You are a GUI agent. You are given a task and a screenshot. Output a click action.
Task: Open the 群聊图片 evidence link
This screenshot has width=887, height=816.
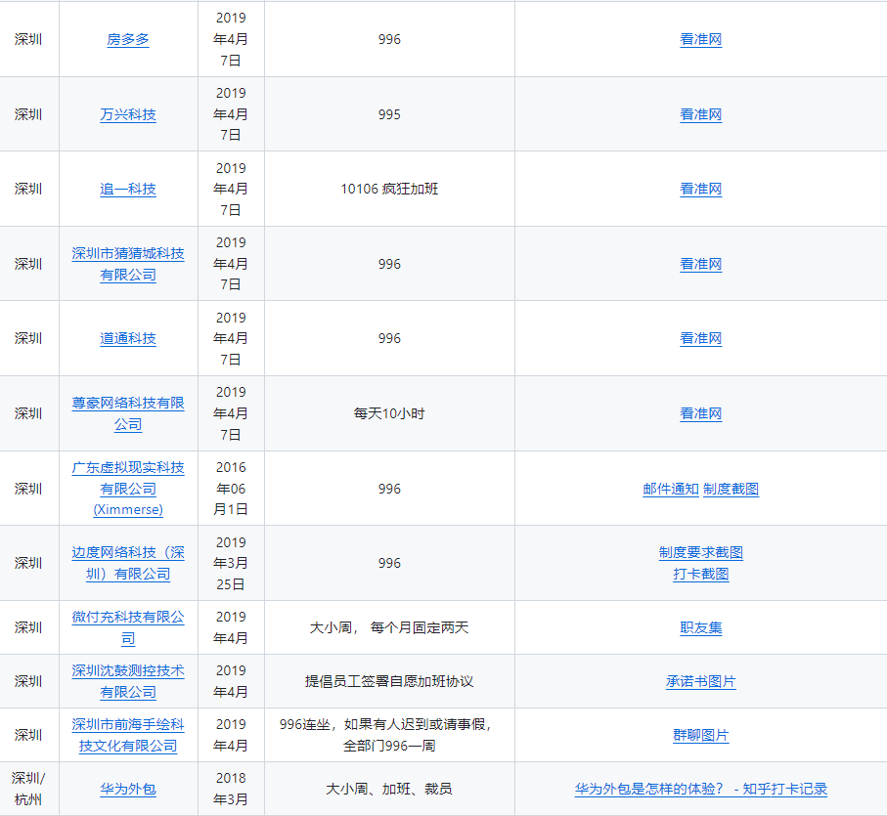pyautogui.click(x=701, y=735)
